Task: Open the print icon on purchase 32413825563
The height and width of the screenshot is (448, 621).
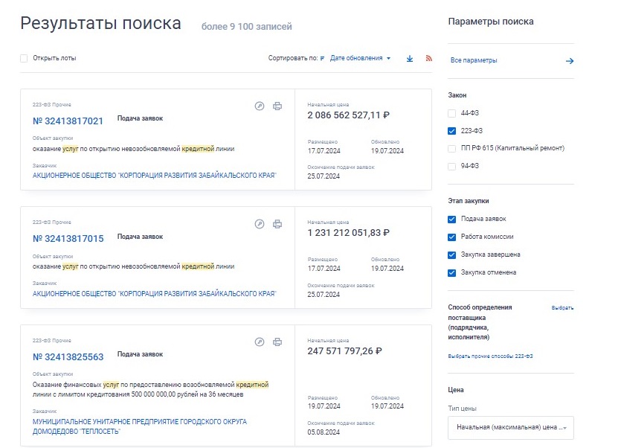Action: [278, 342]
